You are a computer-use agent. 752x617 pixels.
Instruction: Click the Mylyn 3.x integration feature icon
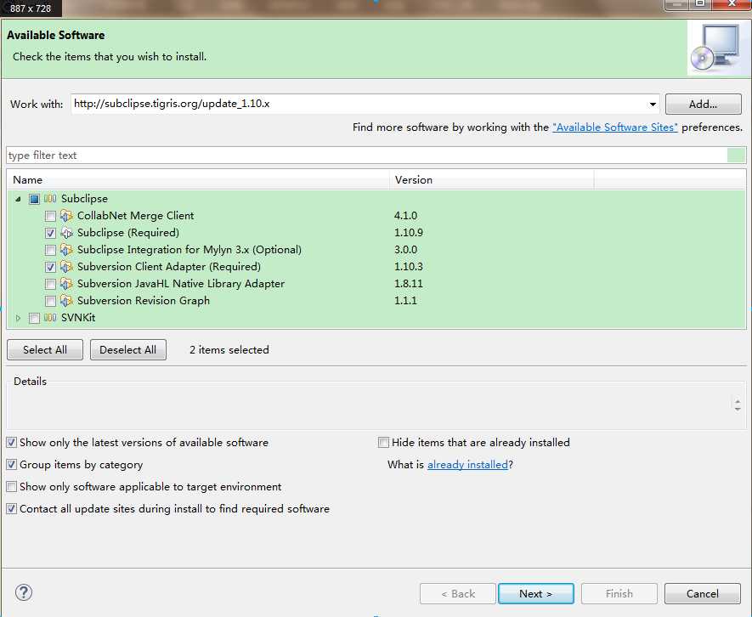coord(66,250)
